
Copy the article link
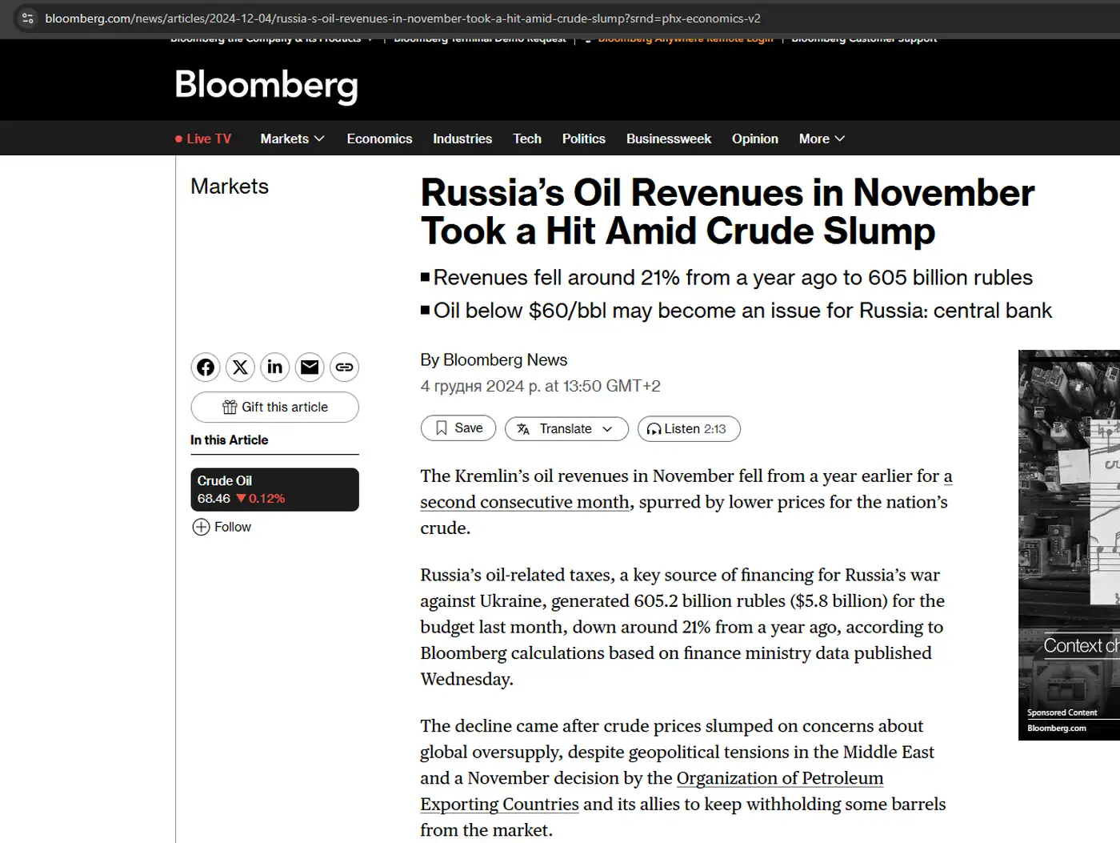pyautogui.click(x=344, y=367)
